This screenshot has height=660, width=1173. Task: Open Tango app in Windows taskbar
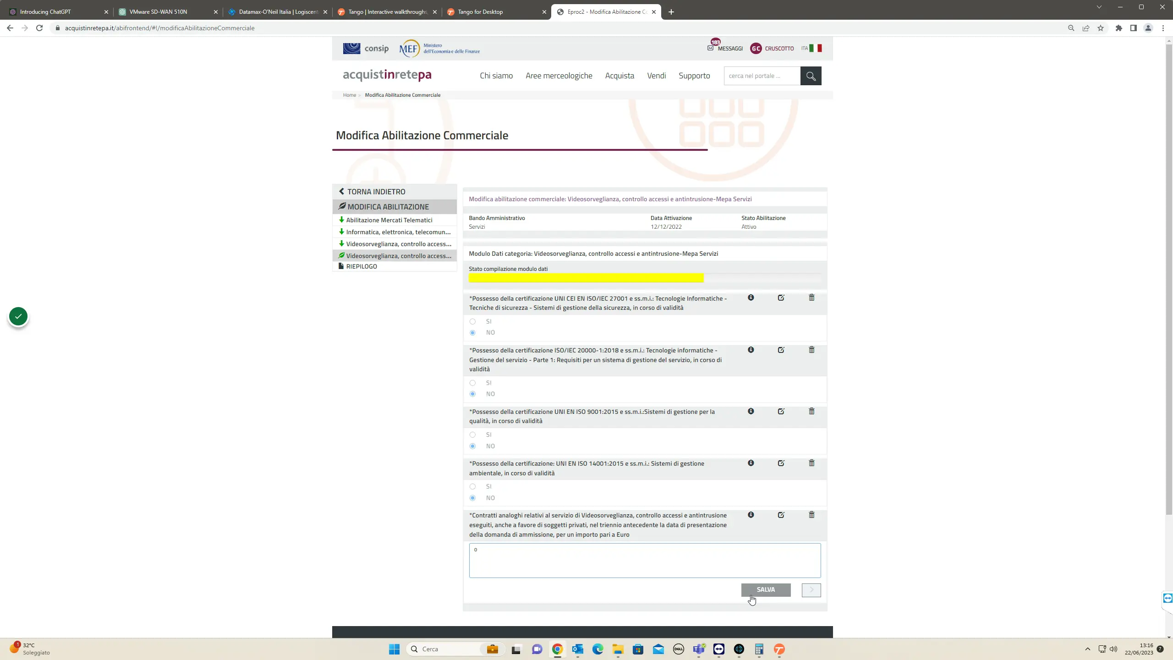(779, 649)
